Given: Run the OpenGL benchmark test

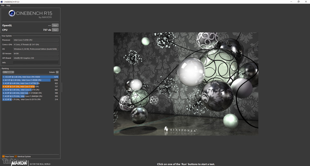Looking at the screenshot, I should click(55, 25).
